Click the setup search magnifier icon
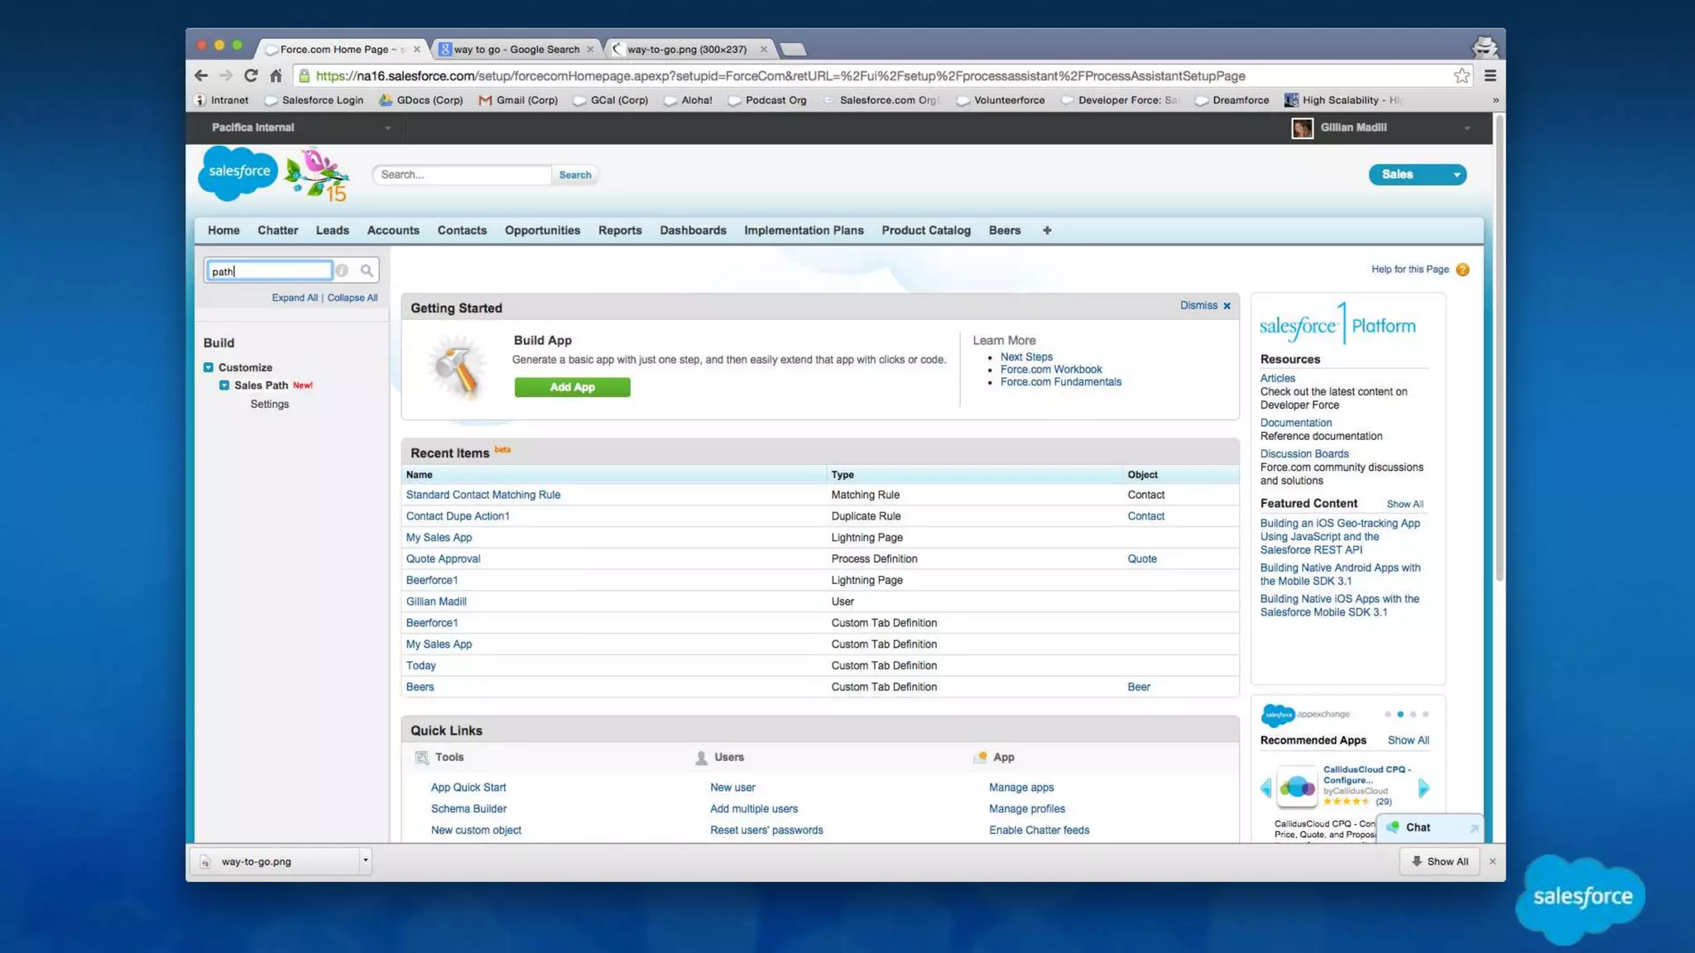The image size is (1695, 953). [367, 271]
